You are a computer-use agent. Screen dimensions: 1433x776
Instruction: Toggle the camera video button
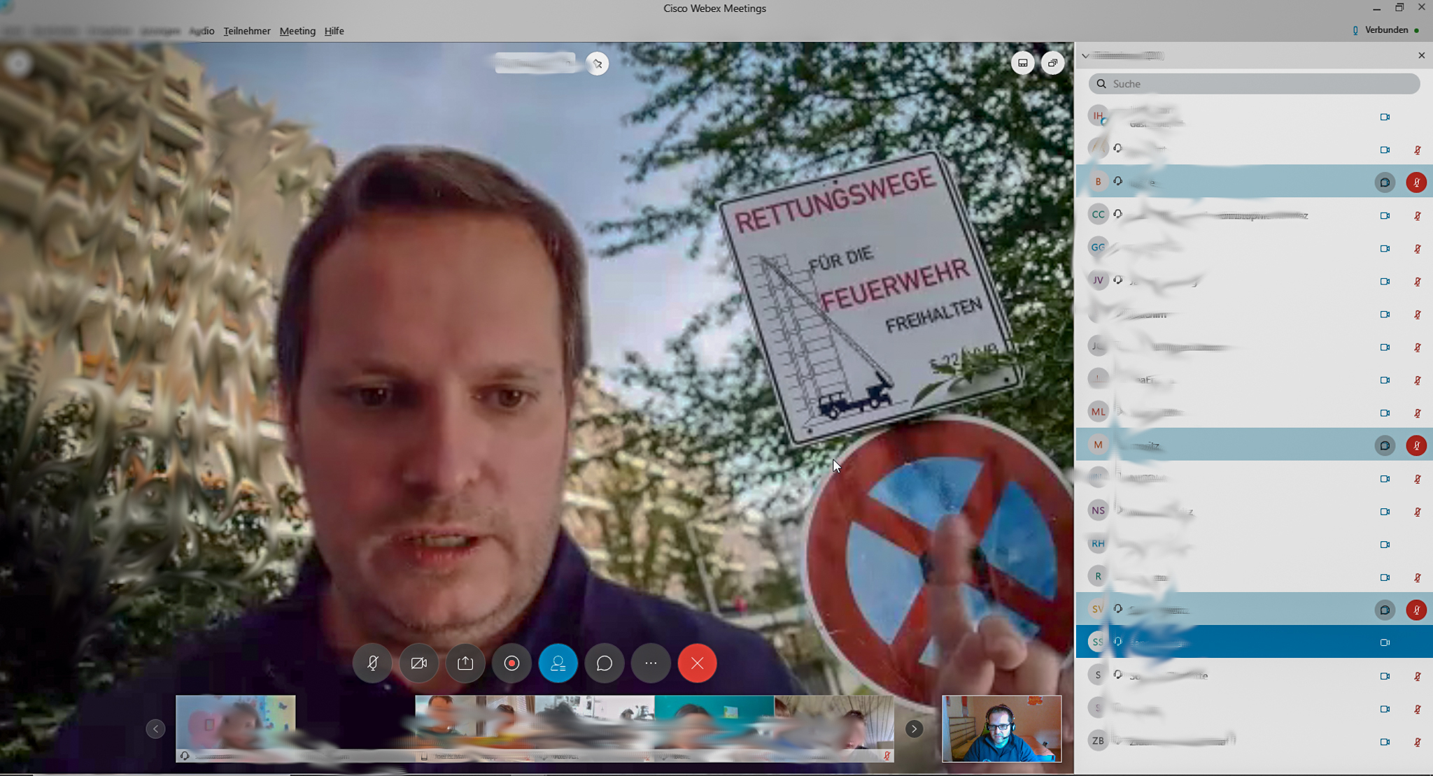(418, 663)
